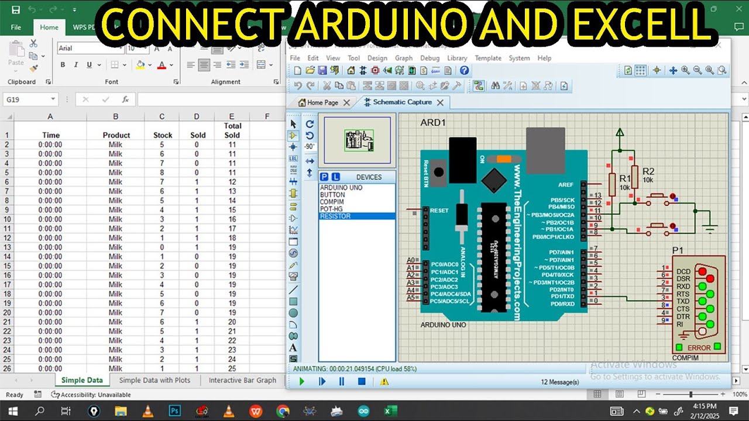Toggle Align Right in Excel ribbon
749x421 pixels.
point(217,65)
